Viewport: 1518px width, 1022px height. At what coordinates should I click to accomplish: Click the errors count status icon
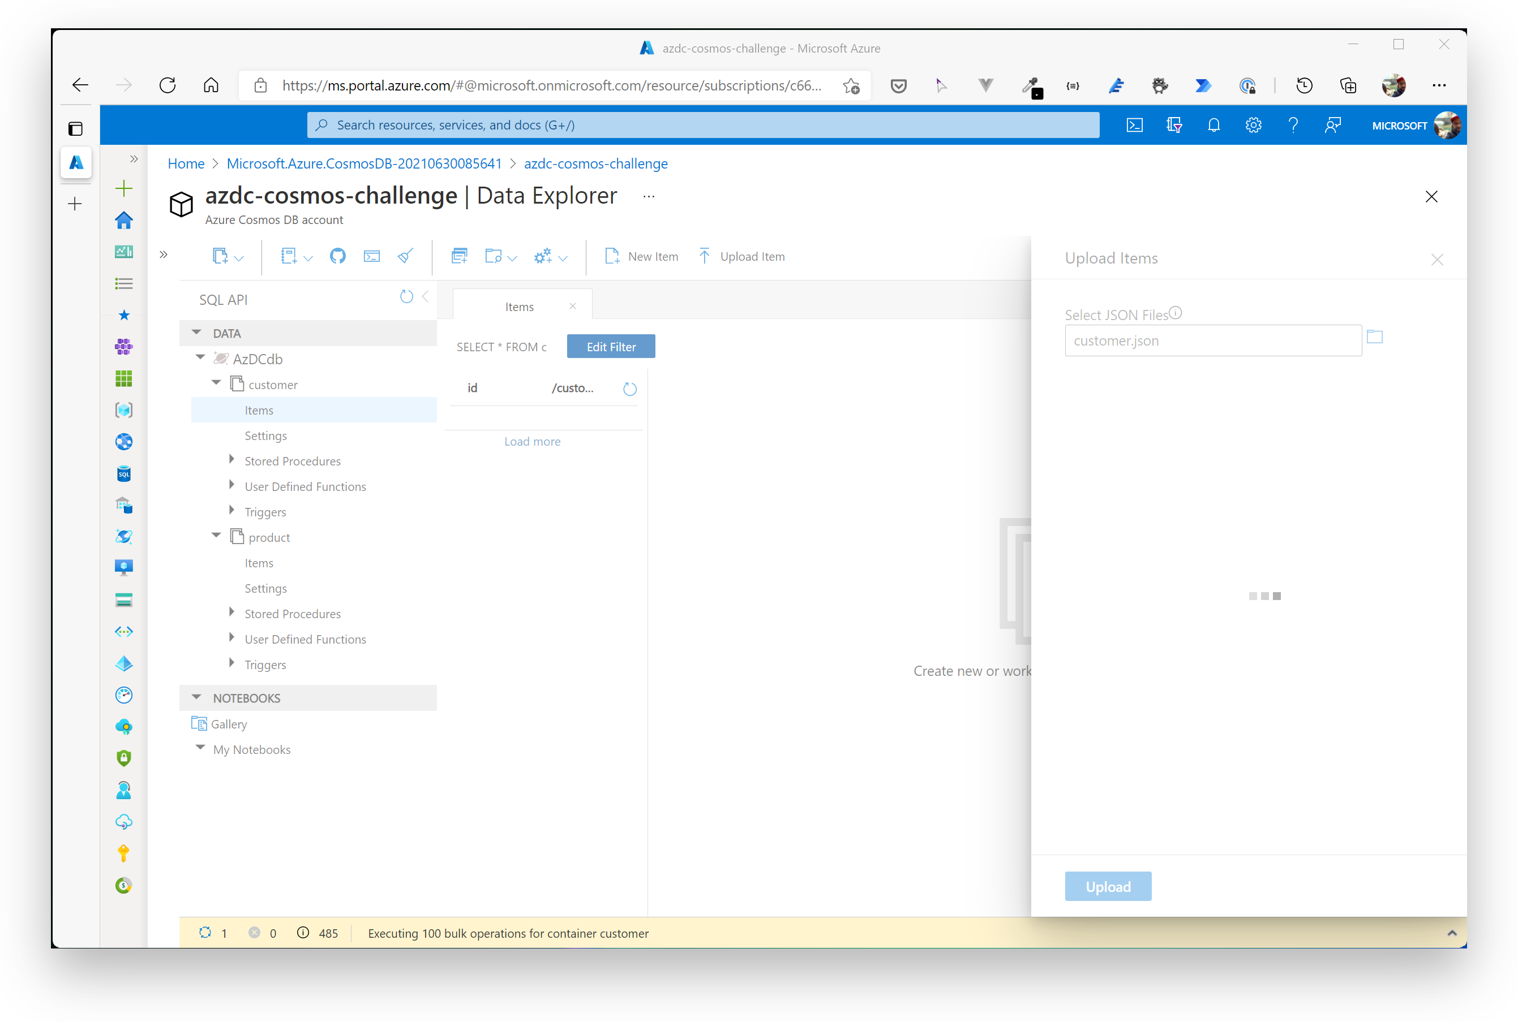click(x=255, y=933)
